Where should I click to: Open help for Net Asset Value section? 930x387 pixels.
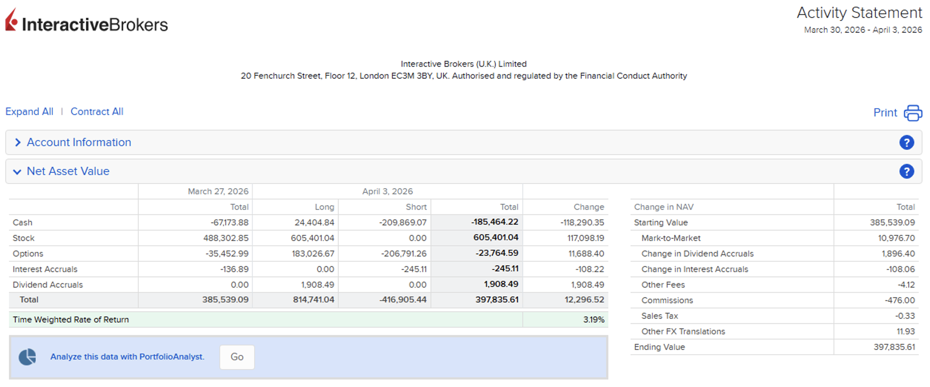pyautogui.click(x=906, y=171)
